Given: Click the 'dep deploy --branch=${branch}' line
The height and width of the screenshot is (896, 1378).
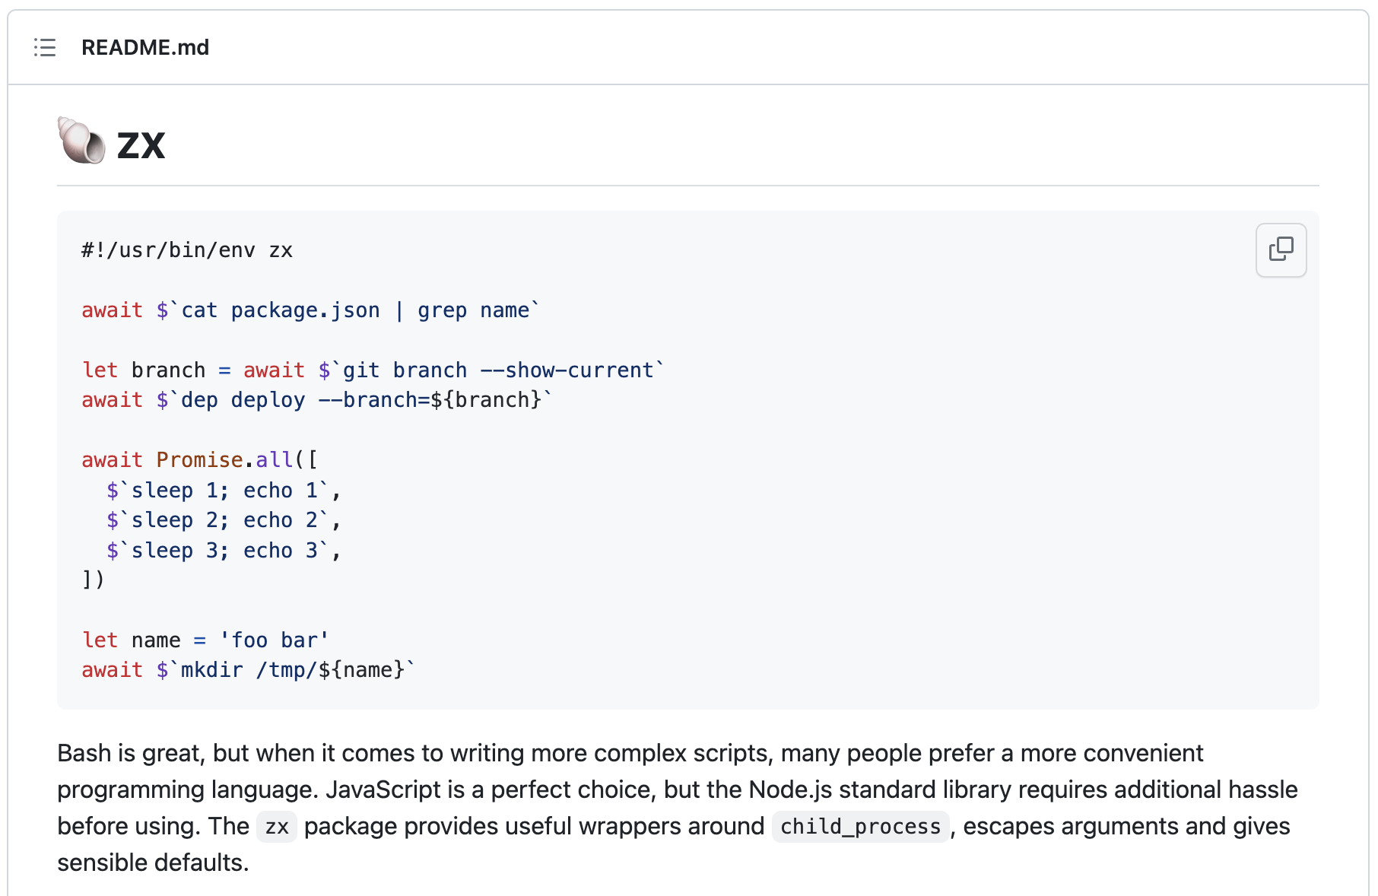Looking at the screenshot, I should [317, 400].
